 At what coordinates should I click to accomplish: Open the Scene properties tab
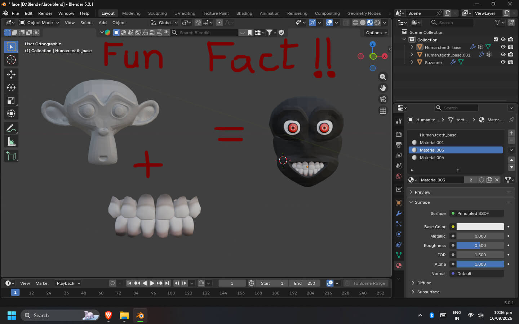pos(399,166)
